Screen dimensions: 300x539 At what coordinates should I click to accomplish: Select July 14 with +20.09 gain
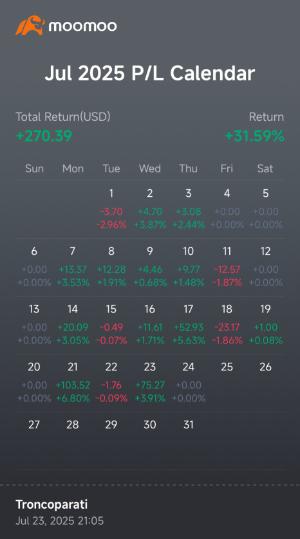pos(73,325)
